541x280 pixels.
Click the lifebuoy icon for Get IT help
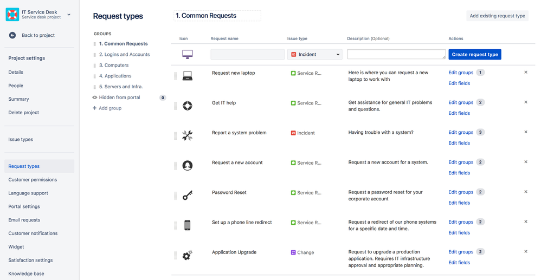click(188, 106)
